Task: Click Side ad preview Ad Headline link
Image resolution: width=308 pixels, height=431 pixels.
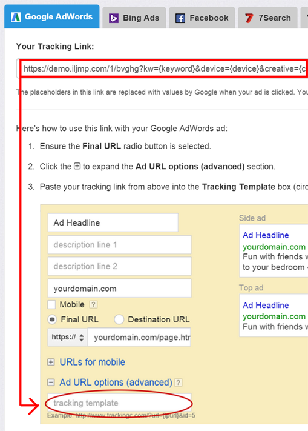Action: [x=266, y=235]
